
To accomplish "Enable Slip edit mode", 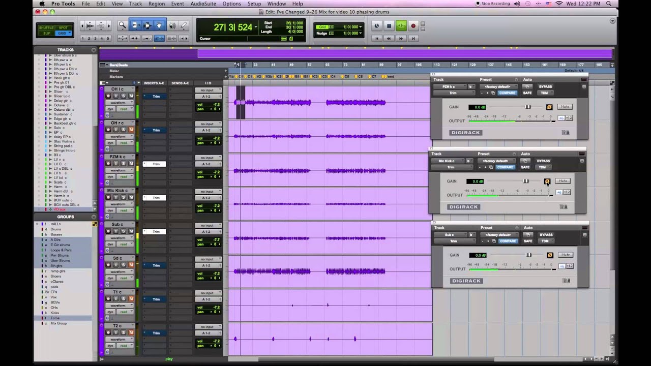I will coord(46,33).
